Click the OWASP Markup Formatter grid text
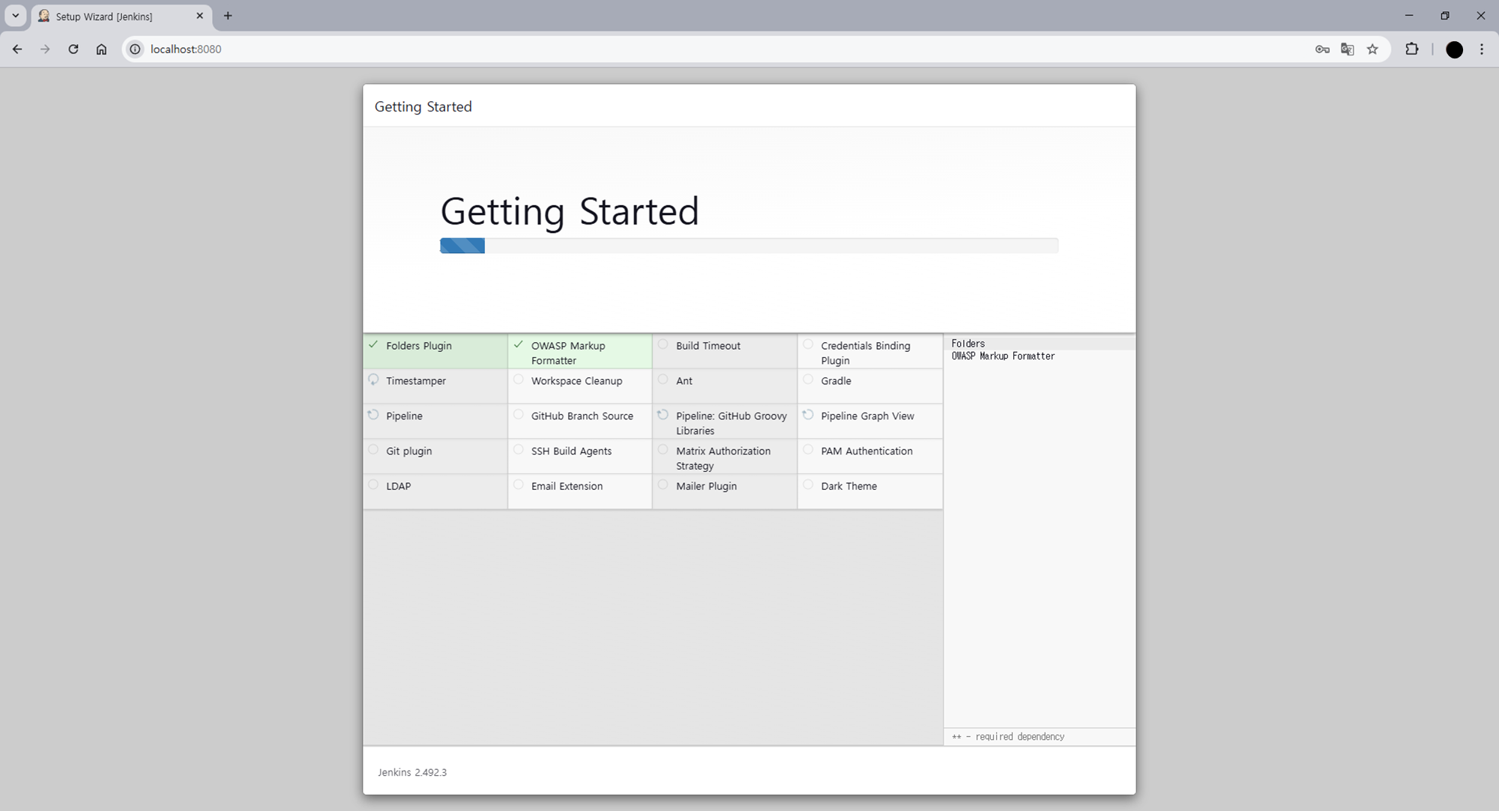Image resolution: width=1499 pixels, height=811 pixels. tap(568, 353)
